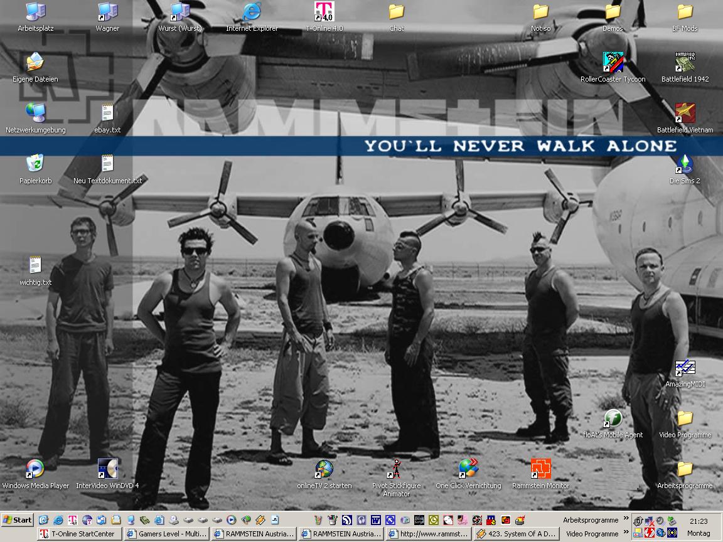This screenshot has height=542, width=723.
Task: Click the Video Programme toolbar label on the taskbar
Action: 592,534
